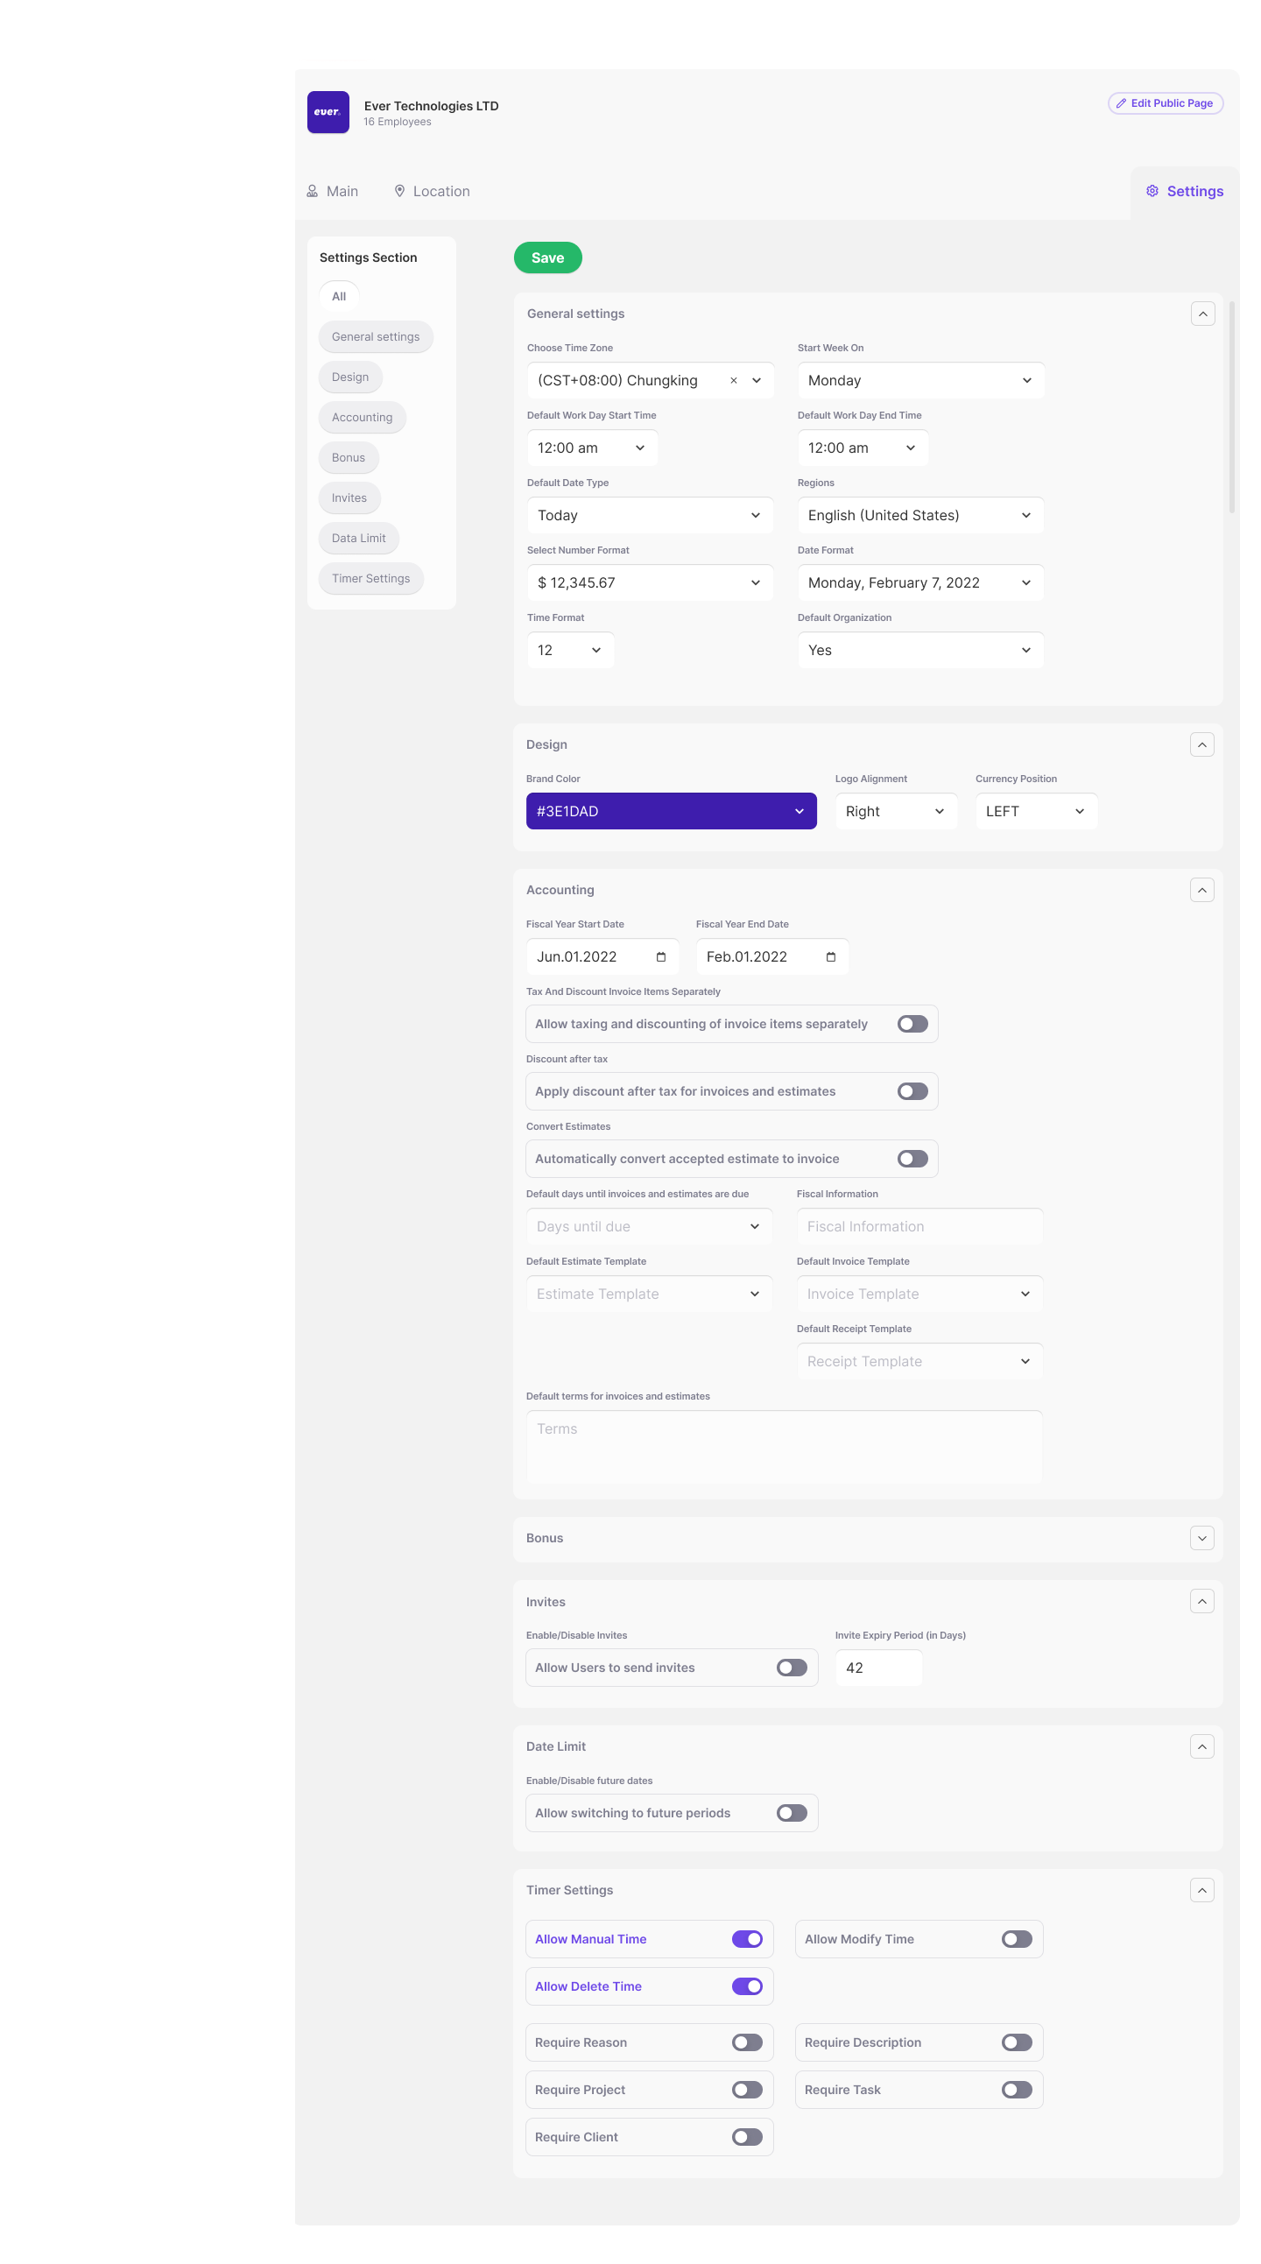Open the Default Date Type dropdown
This screenshot has width=1261, height=2264.
[x=651, y=516]
